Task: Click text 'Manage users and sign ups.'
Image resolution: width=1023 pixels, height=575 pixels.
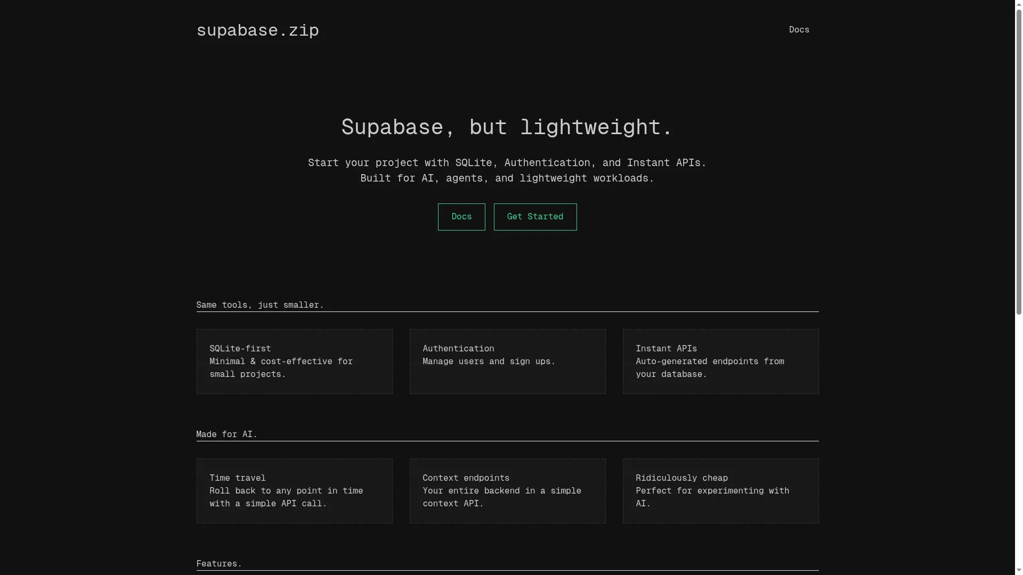Action: 489,362
